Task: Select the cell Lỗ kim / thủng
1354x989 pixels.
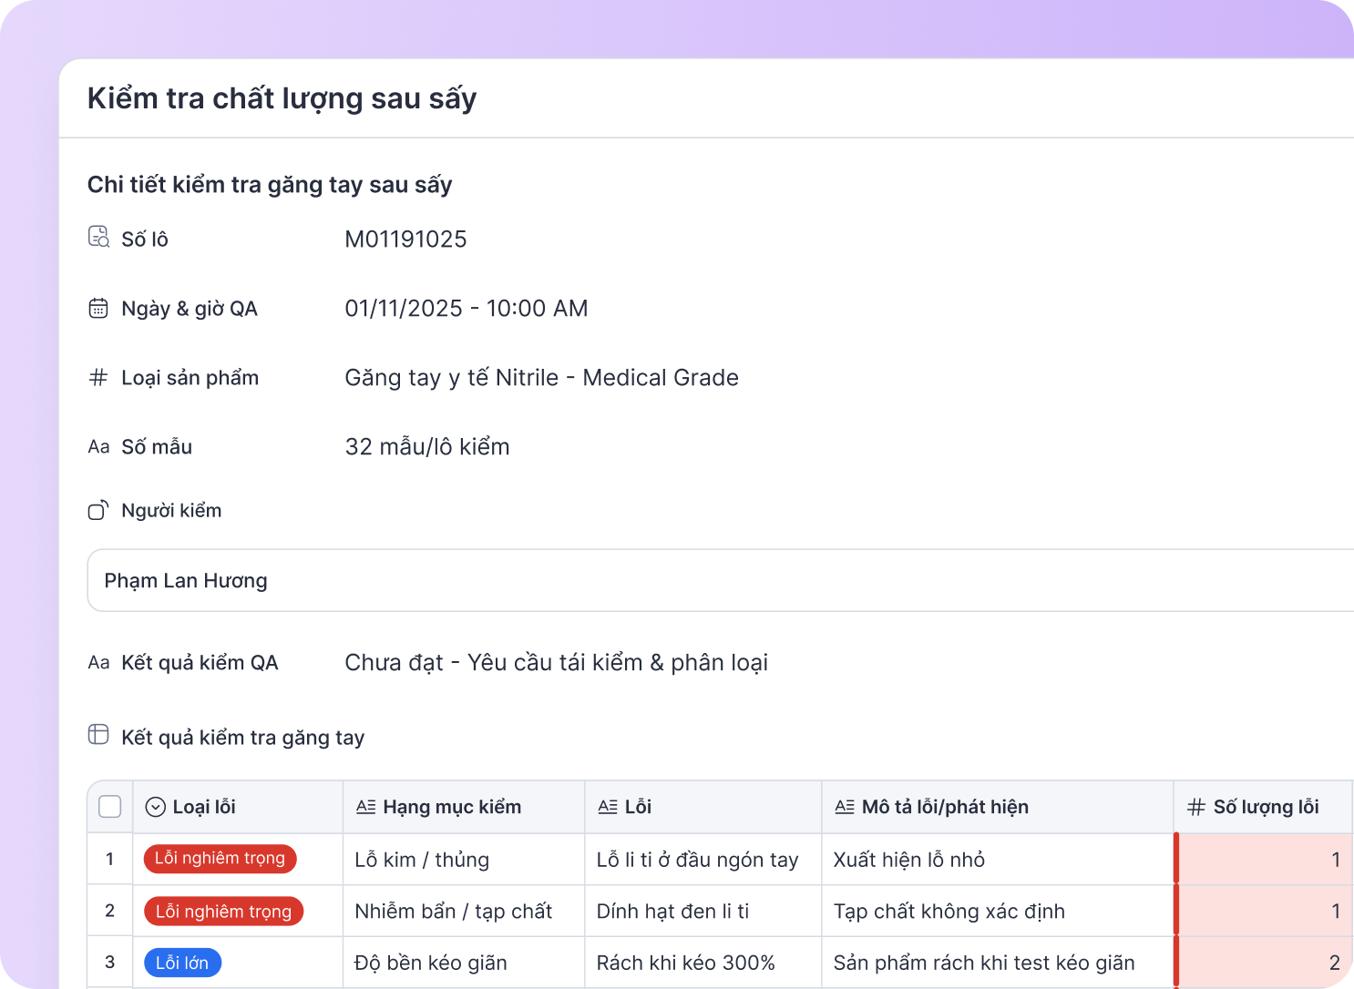Action: tap(421, 859)
